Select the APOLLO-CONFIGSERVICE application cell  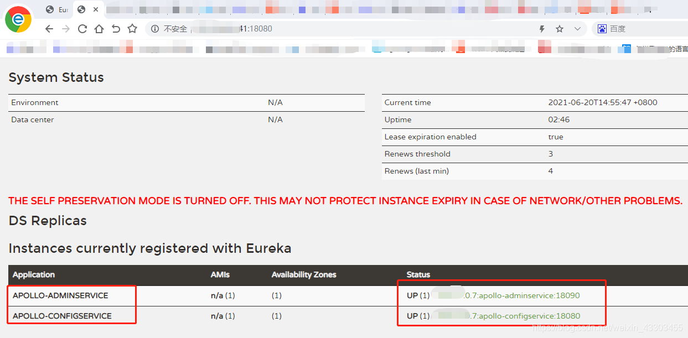(62, 316)
